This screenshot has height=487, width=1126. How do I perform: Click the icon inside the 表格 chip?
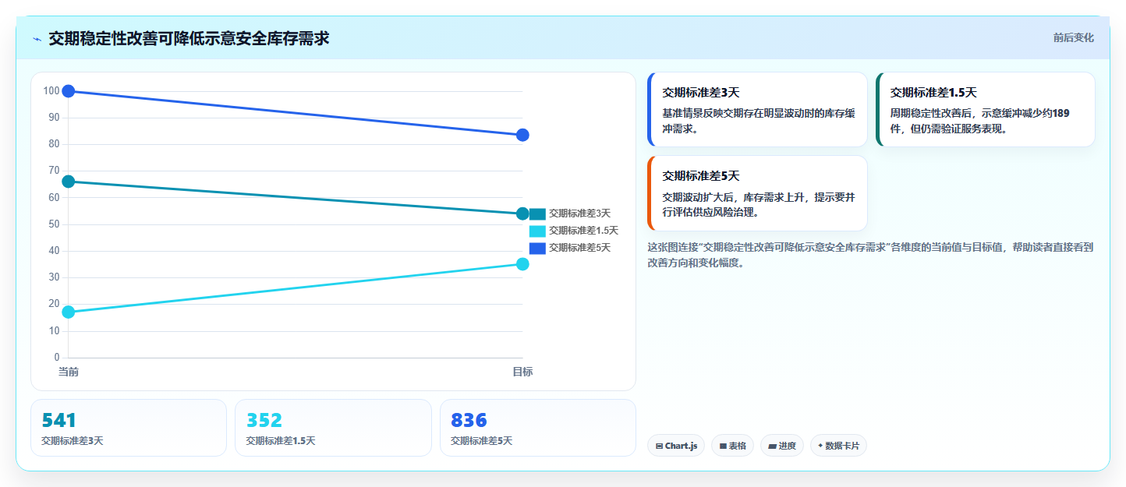pos(723,446)
